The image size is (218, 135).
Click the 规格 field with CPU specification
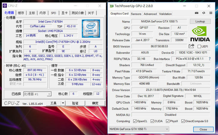coord(63,42)
